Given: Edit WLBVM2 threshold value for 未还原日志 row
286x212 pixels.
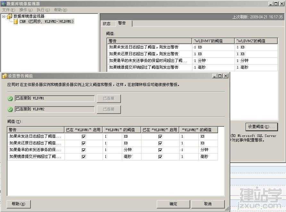Looking at the screenshot, I should pos(189,143).
